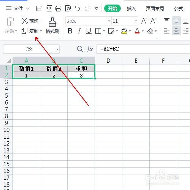The image size is (190, 190).
Task: Click the Undo arrow icon
Action: [x=78, y=9]
